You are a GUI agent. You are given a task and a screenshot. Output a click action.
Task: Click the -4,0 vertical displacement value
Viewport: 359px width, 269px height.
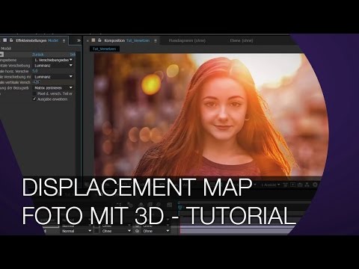point(36,82)
